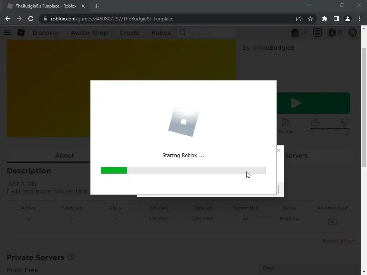The width and height of the screenshot is (367, 275).
Task: Click the "Price: Free" text
Action: (22, 270)
